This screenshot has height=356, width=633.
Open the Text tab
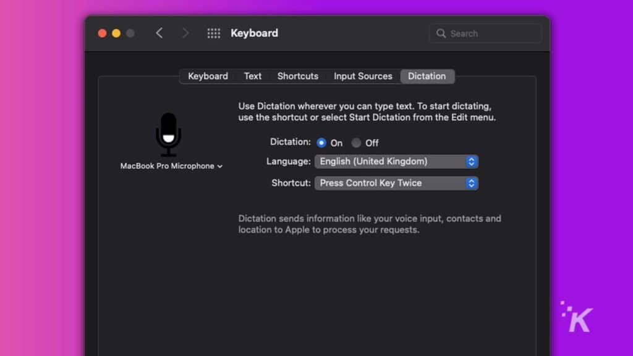tap(253, 76)
